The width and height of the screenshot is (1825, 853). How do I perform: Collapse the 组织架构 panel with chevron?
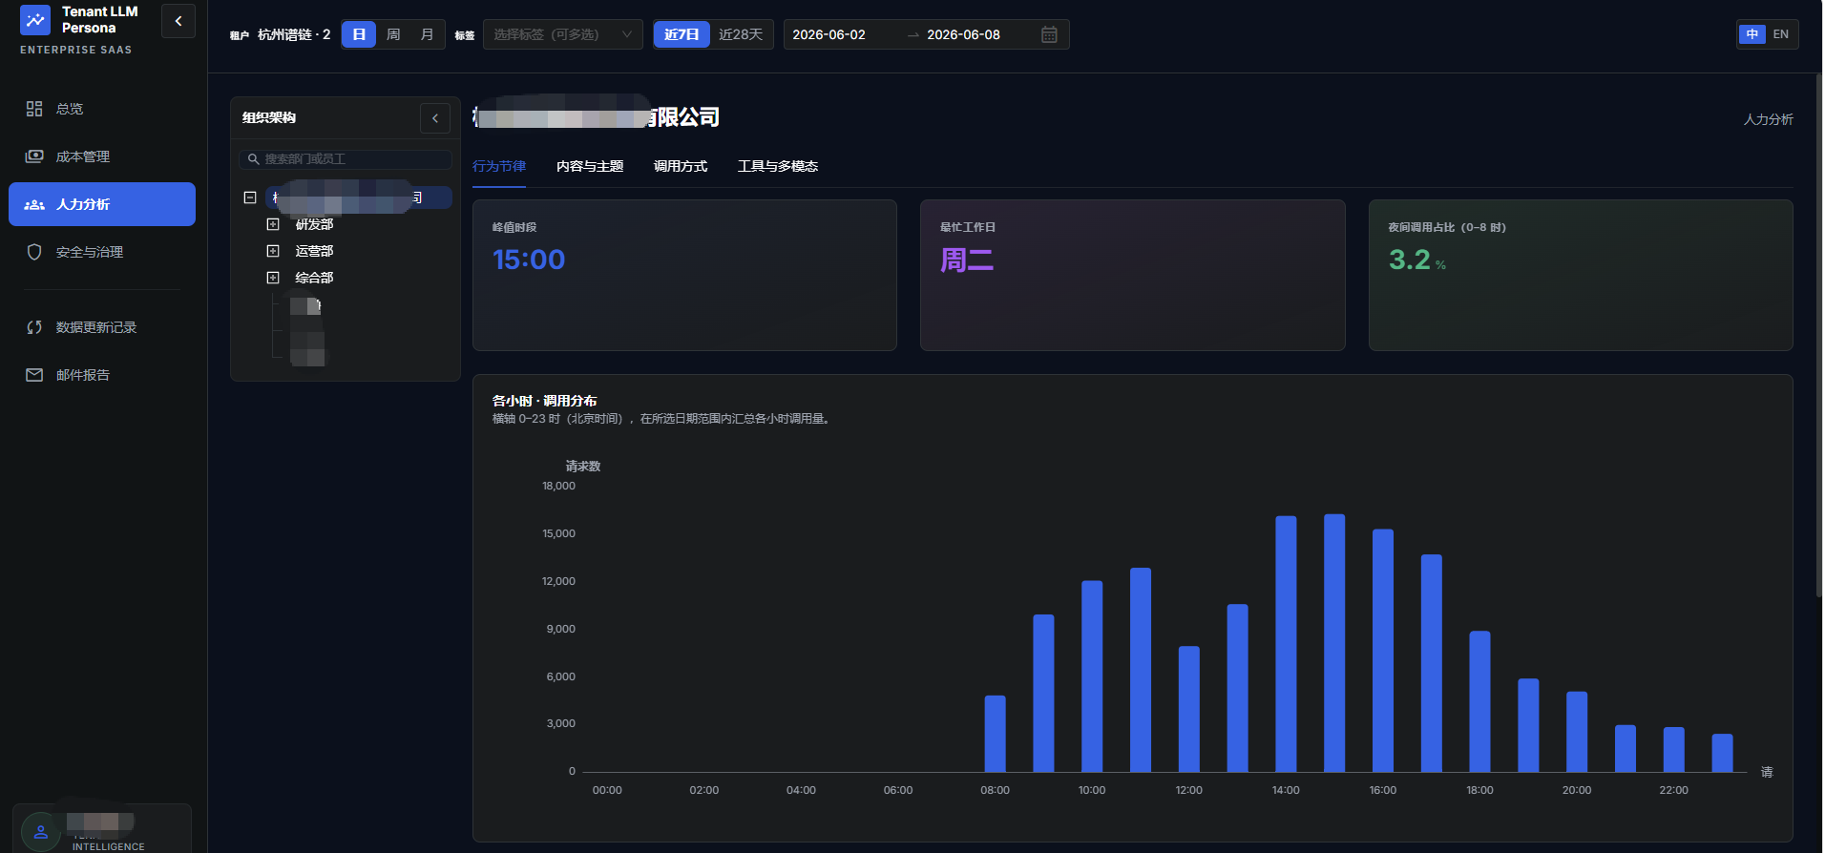(435, 118)
